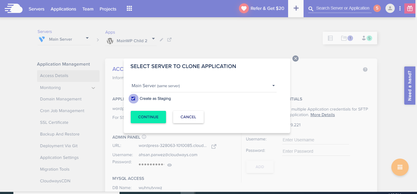Click the Vultr server provider icon
Image resolution: width=417 pixels, height=194 pixels.
42,39
